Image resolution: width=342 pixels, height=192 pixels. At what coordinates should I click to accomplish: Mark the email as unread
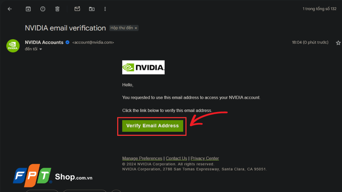click(x=77, y=9)
